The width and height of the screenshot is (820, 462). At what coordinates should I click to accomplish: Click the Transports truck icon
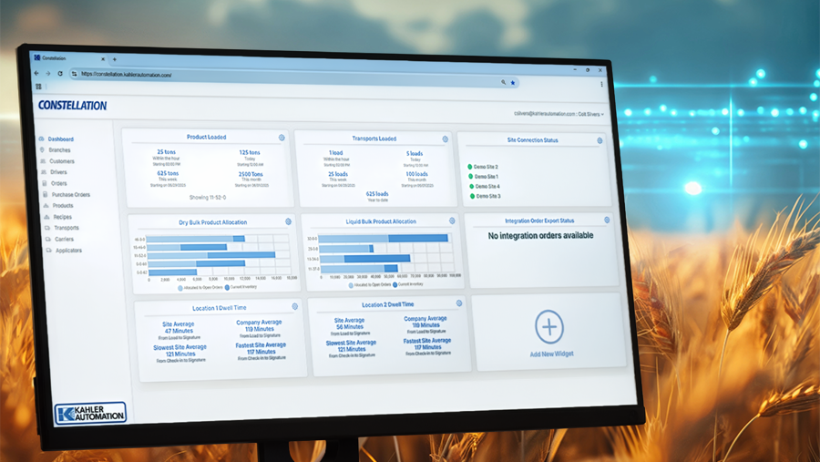tap(47, 228)
